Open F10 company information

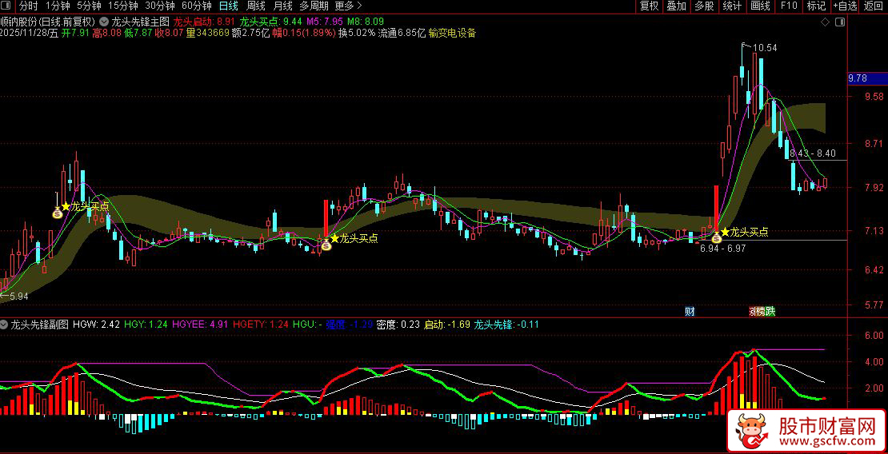[789, 6]
